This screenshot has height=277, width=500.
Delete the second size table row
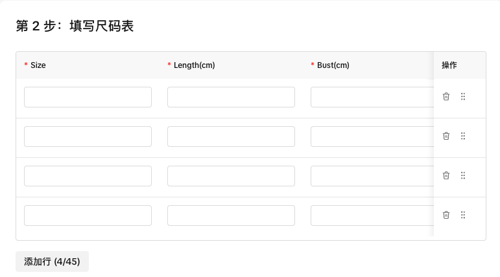446,136
